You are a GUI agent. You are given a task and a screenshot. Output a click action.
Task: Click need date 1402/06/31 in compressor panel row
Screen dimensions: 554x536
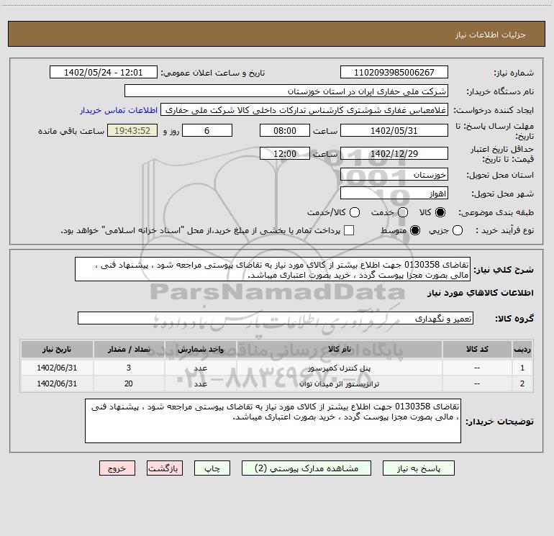[x=57, y=368]
